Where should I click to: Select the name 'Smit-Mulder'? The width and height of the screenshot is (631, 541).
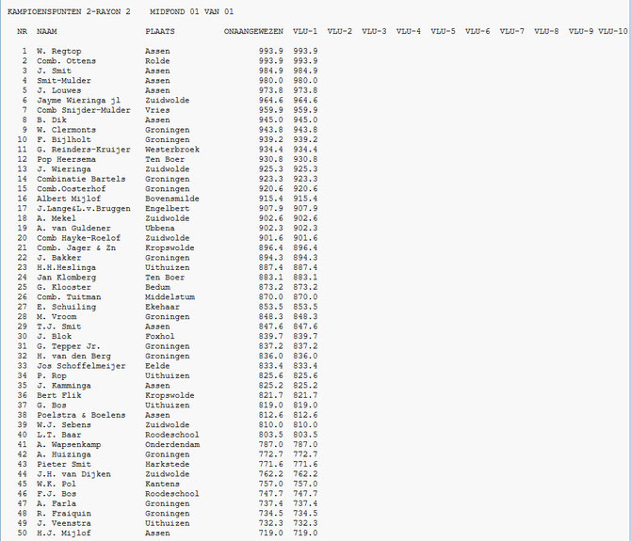(x=64, y=80)
